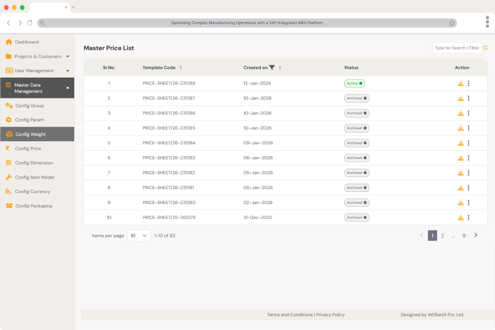The image size is (495, 330).
Task: Download price sheet 25-26/079
Action: coord(460,217)
